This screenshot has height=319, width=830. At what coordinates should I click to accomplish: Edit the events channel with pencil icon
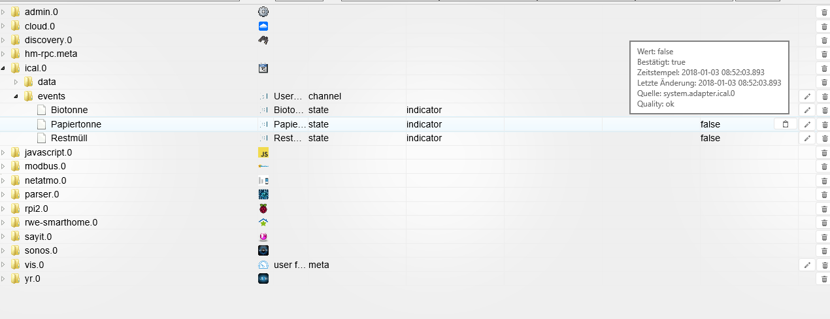pos(807,96)
